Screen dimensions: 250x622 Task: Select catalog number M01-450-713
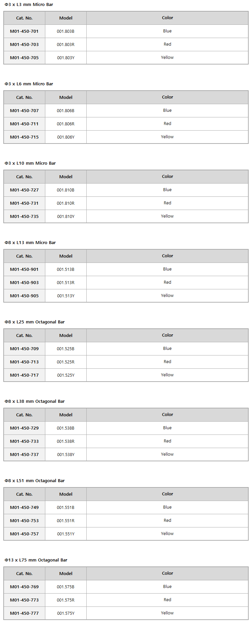pyautogui.click(x=24, y=362)
